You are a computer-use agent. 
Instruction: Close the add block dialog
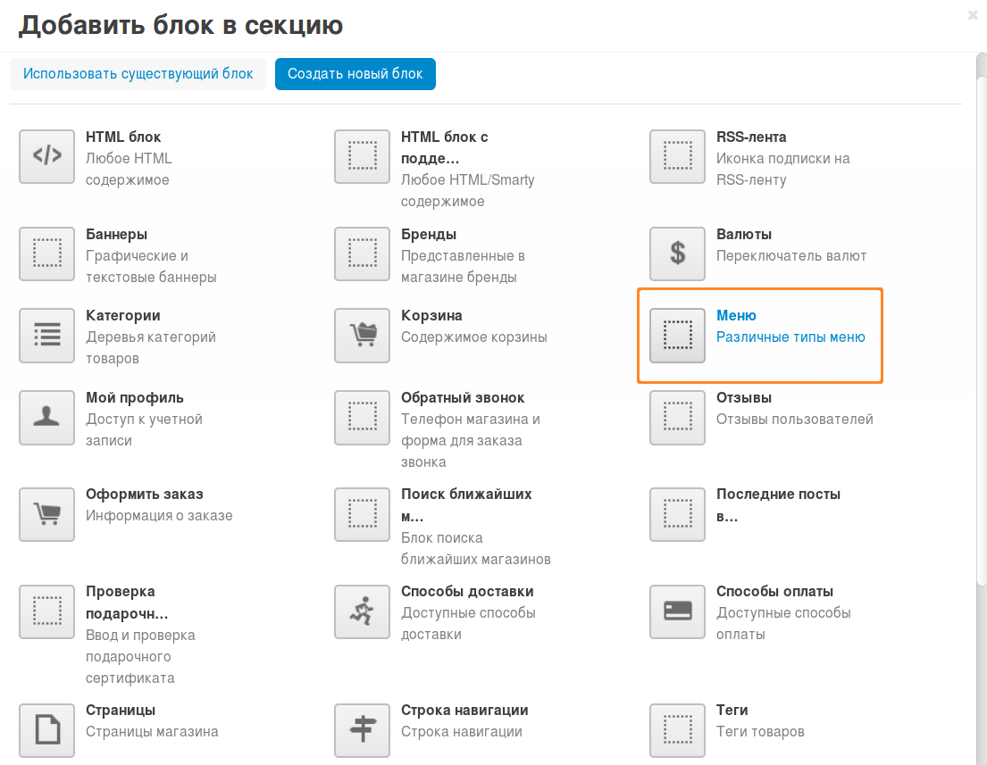[x=973, y=15]
